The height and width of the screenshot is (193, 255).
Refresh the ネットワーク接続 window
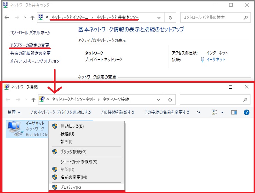170,99
